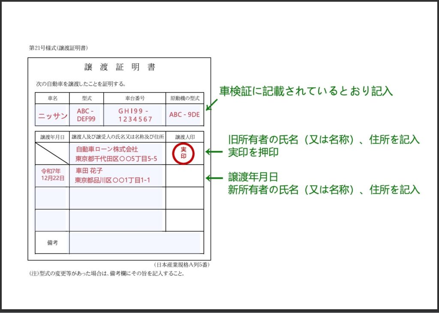Click the engine model ABC-9DE field
Image resolution: width=439 pixels, height=313 pixels.
click(x=184, y=115)
